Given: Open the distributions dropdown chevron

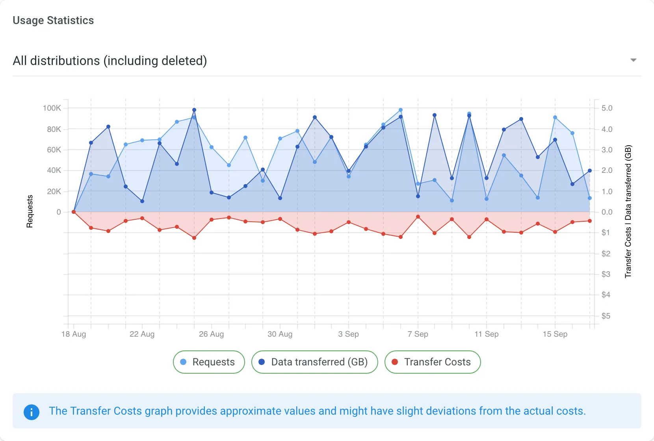Looking at the screenshot, I should [633, 60].
